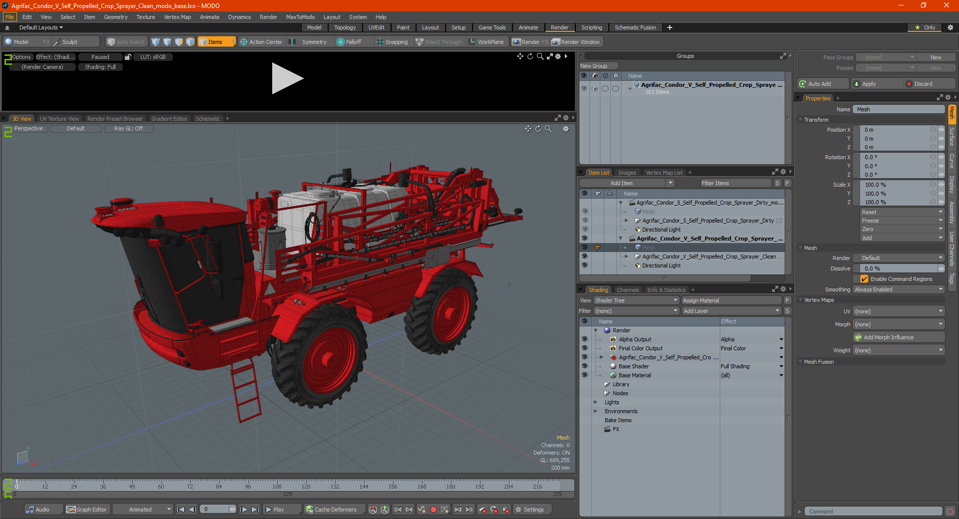Switch to the UVEdit layout tab
The height and width of the screenshot is (519, 959).
coord(376,27)
